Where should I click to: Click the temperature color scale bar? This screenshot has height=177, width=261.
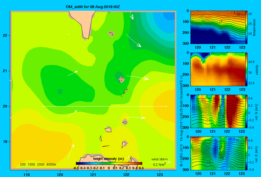pyautogui.click(x=246, y=27)
